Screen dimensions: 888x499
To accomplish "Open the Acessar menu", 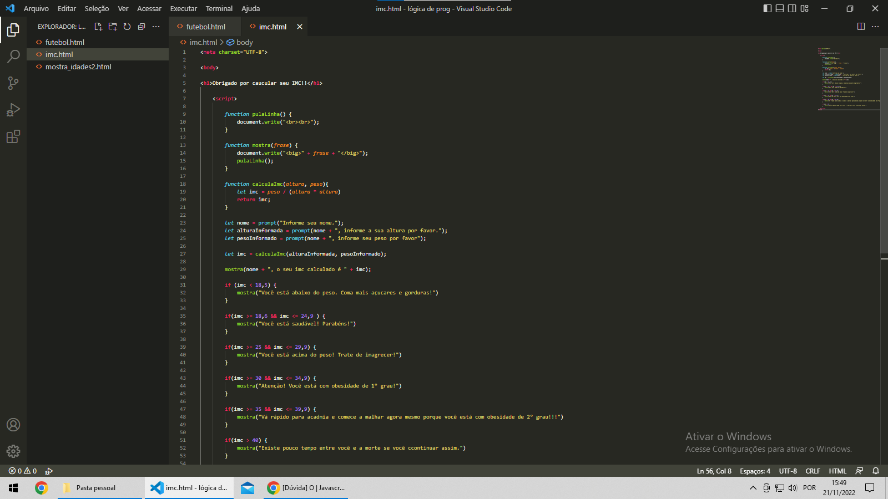I will (x=149, y=8).
